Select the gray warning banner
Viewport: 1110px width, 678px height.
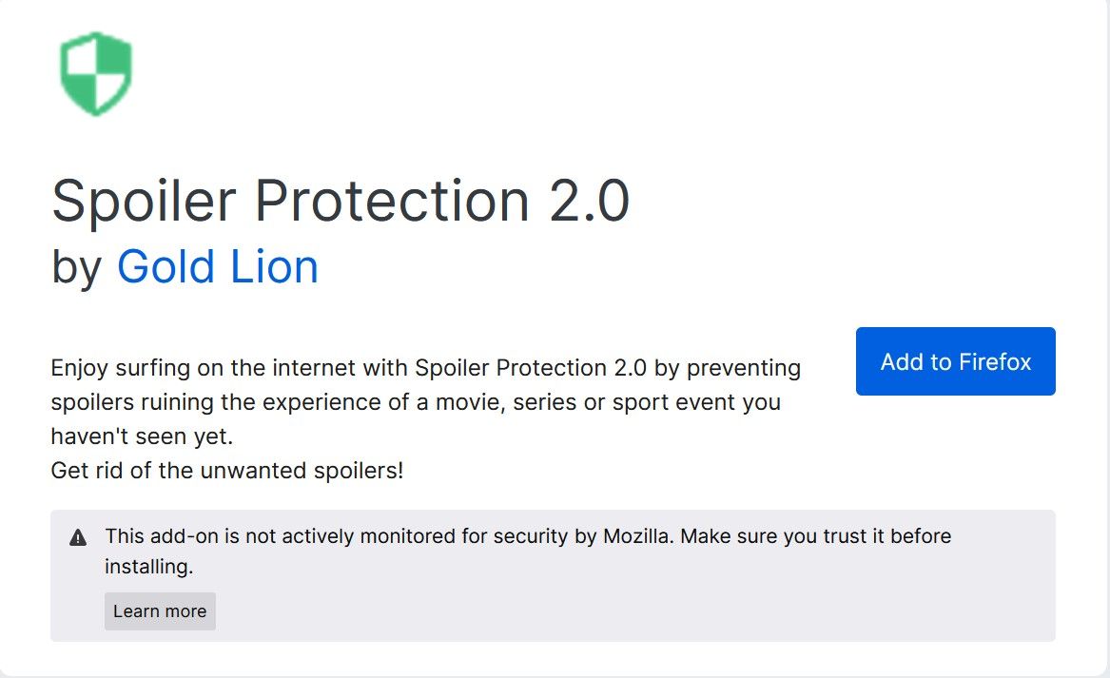point(552,574)
